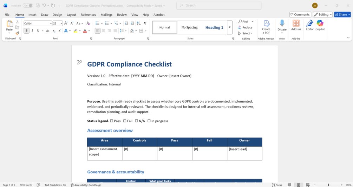Open the Change Case Aa dropdown
The height and width of the screenshot is (187, 353).
[x=80, y=23]
